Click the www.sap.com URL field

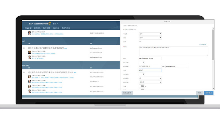177,67
